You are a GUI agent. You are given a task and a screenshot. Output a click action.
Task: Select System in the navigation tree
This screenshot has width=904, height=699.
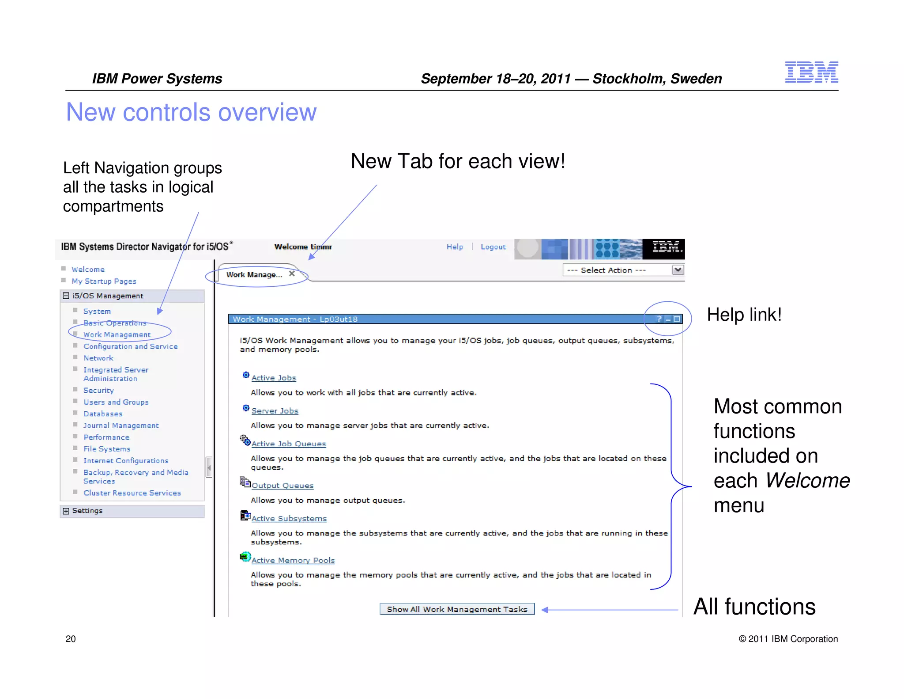click(x=97, y=311)
